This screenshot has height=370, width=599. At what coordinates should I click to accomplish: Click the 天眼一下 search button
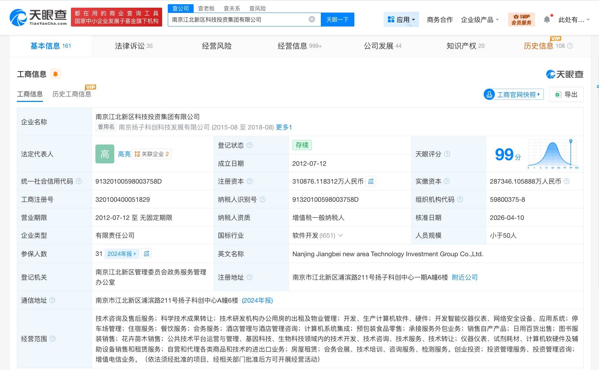pos(337,20)
